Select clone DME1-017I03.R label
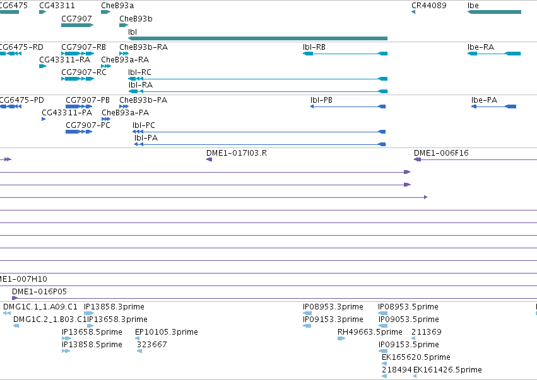The width and height of the screenshot is (537, 380). click(x=237, y=153)
